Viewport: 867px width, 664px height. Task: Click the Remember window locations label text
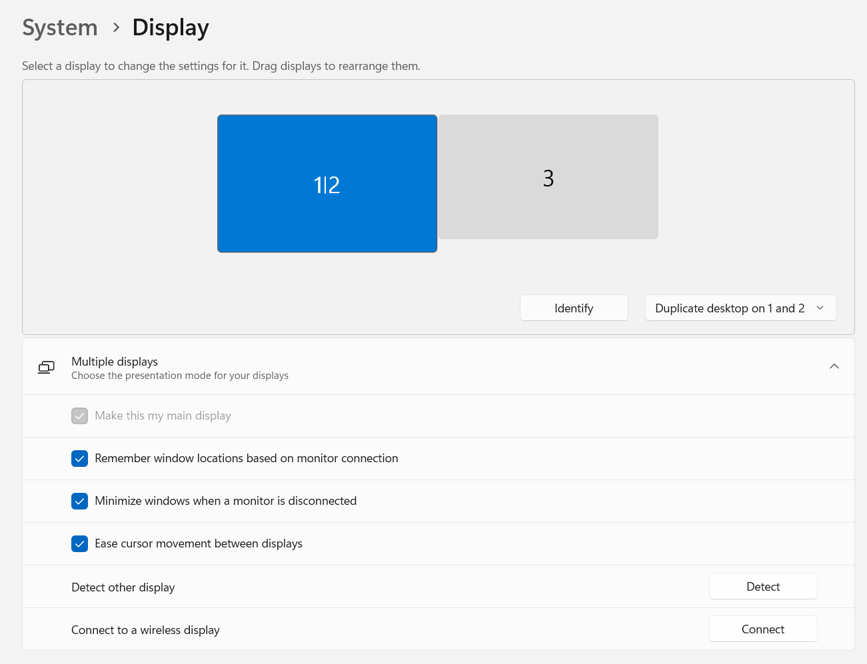click(247, 458)
